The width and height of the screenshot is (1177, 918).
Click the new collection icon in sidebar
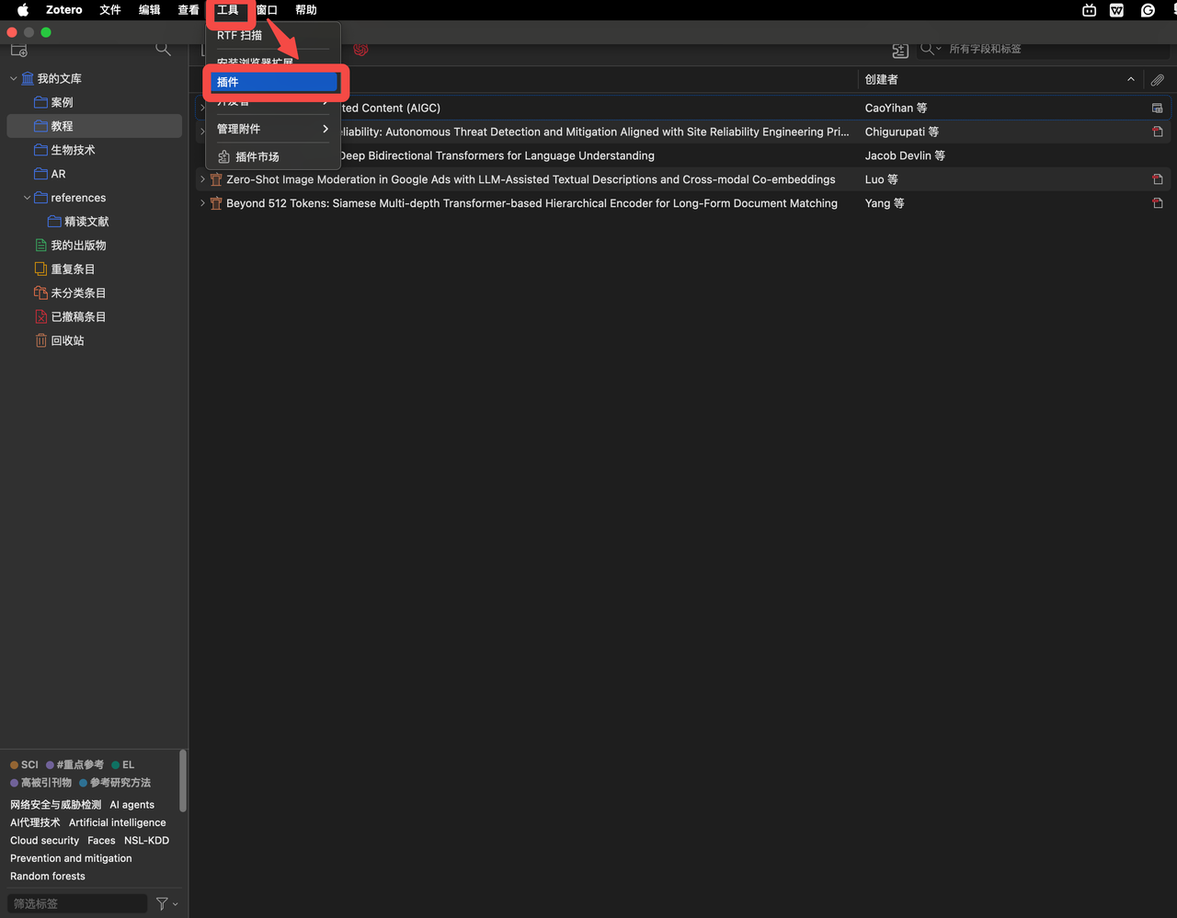coord(18,50)
